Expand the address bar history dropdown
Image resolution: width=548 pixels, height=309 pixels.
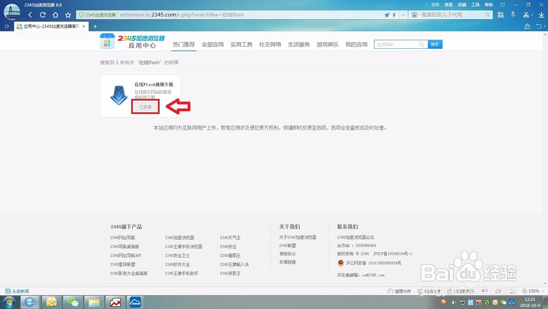pos(403,15)
